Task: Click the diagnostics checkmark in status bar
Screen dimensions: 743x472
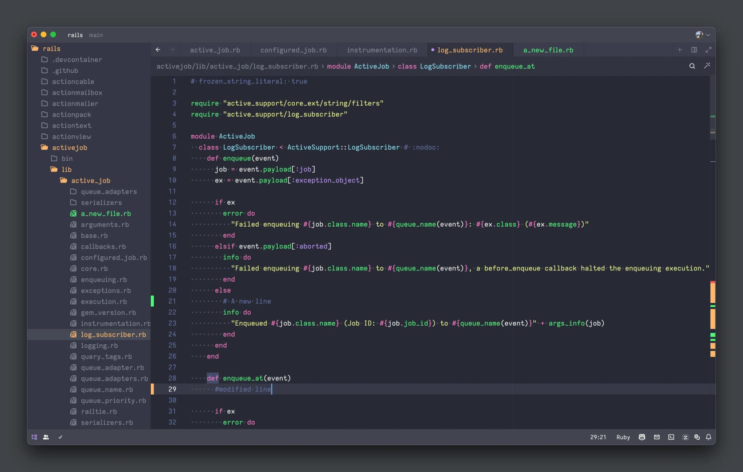Action: pos(60,437)
